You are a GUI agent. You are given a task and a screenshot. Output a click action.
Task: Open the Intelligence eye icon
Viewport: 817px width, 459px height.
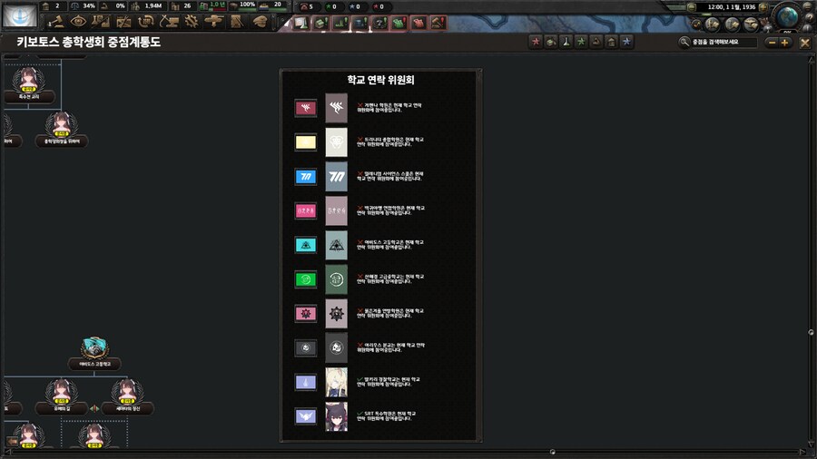[x=79, y=21]
